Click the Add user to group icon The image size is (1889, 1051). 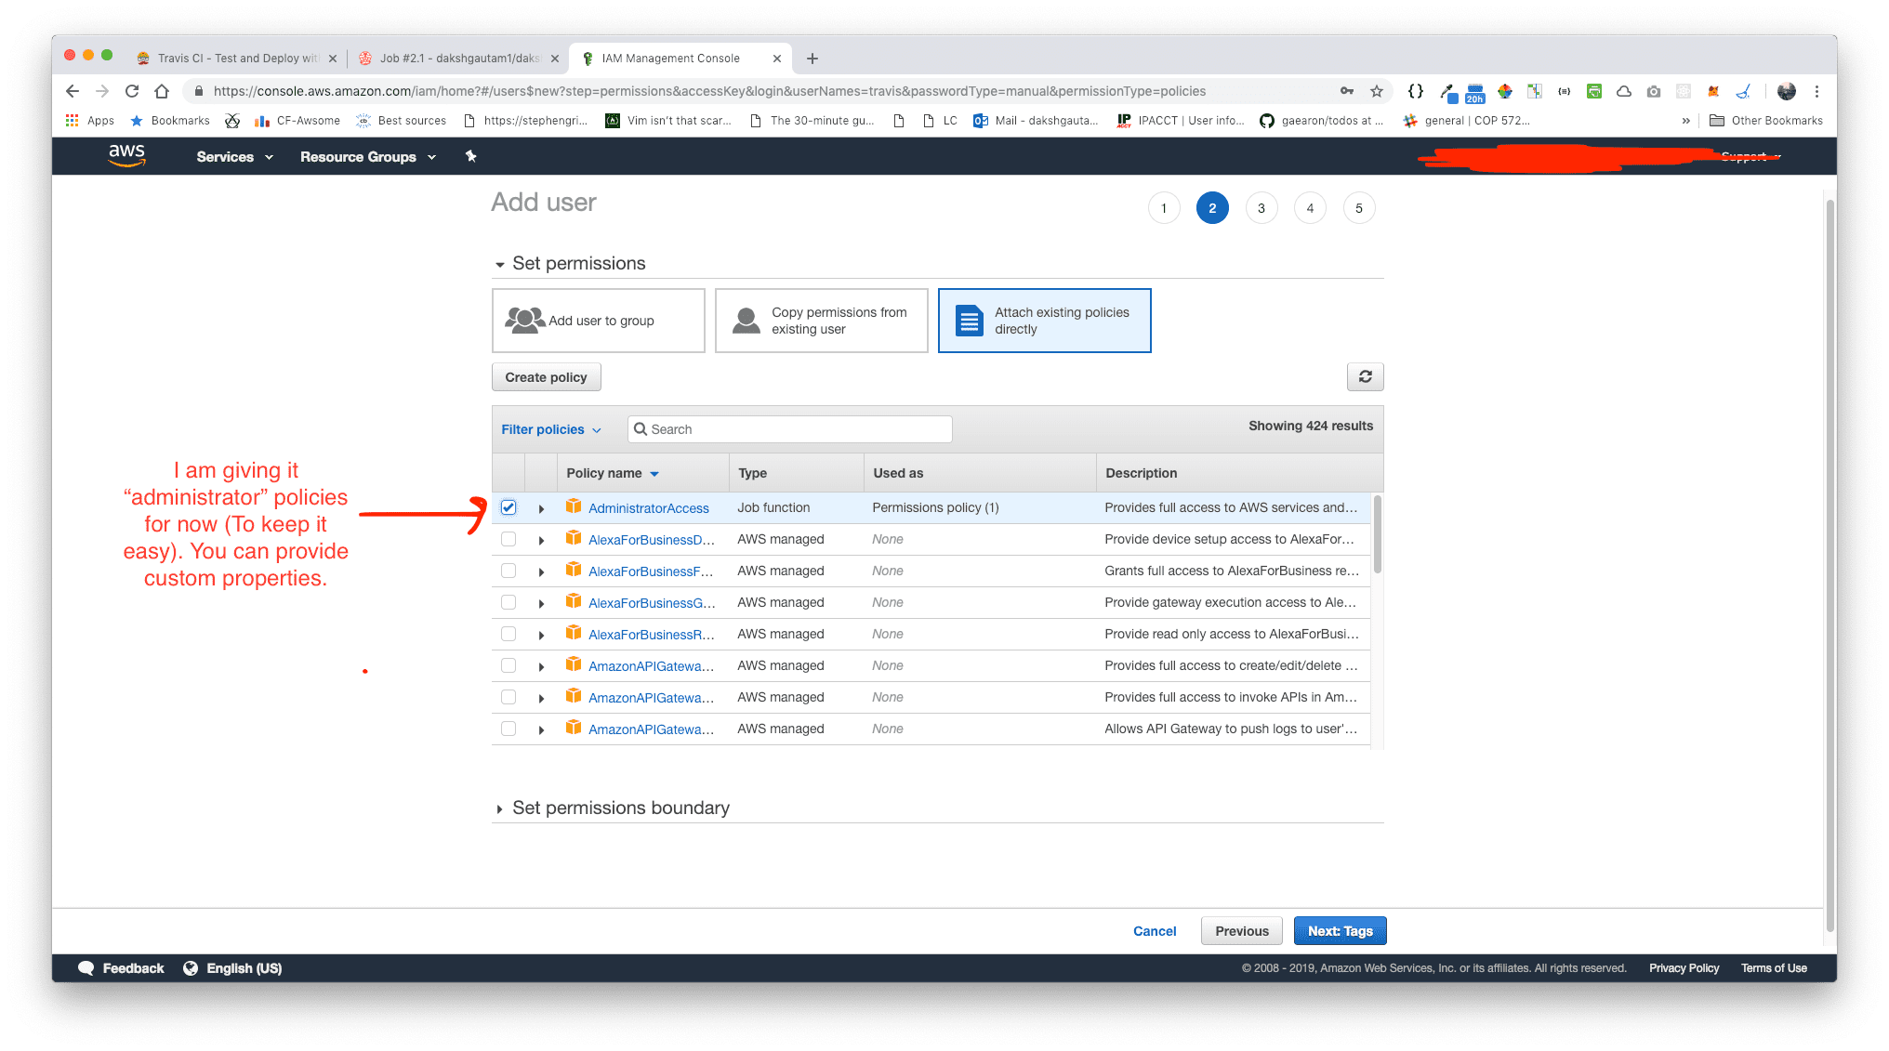tap(524, 321)
